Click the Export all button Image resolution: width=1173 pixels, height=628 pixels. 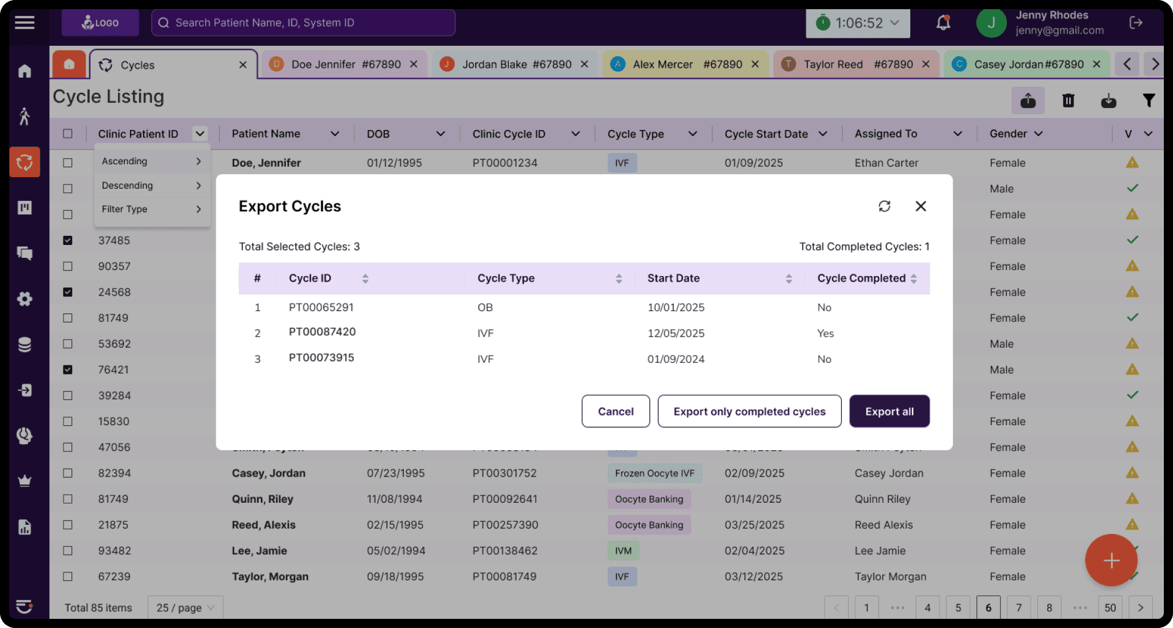[x=889, y=411]
